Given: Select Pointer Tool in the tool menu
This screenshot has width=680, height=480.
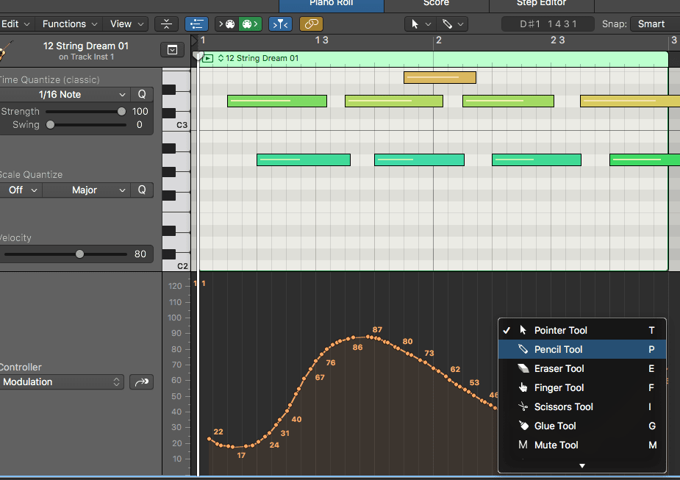Looking at the screenshot, I should (x=582, y=330).
